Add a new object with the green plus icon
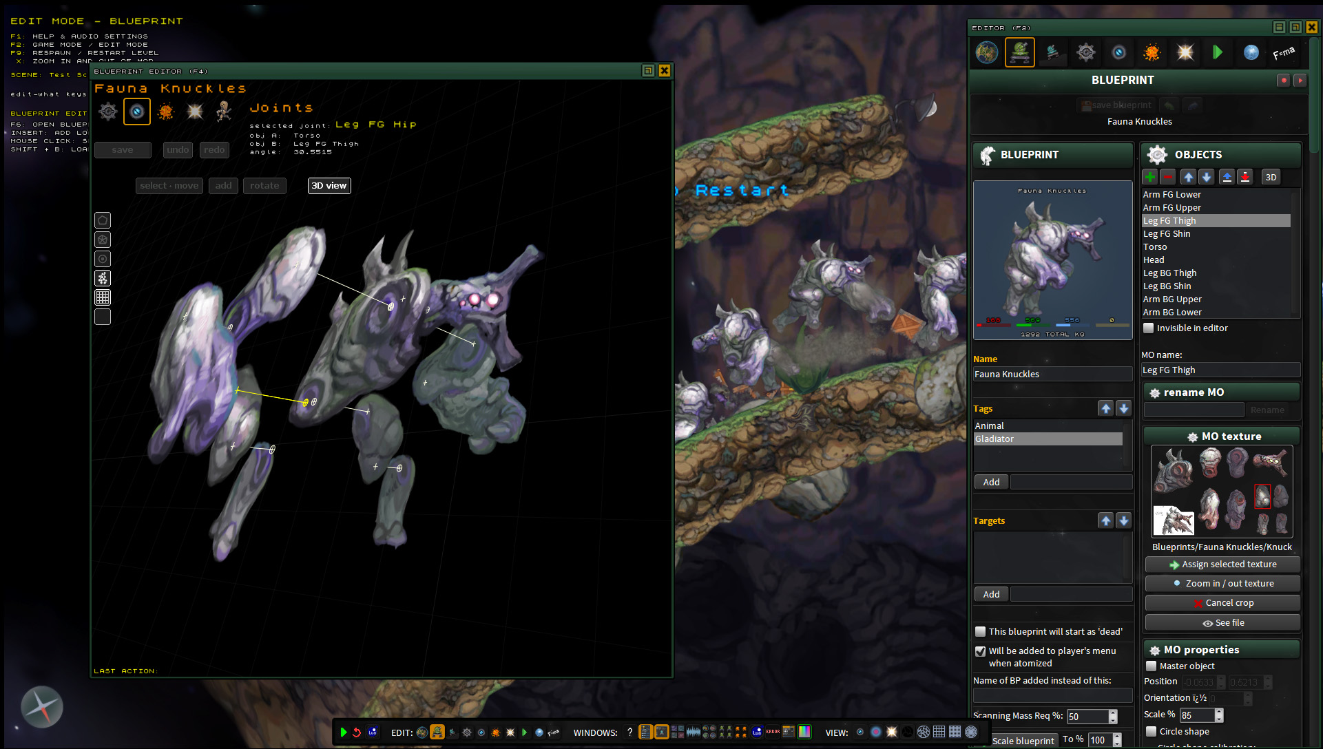 [1149, 177]
